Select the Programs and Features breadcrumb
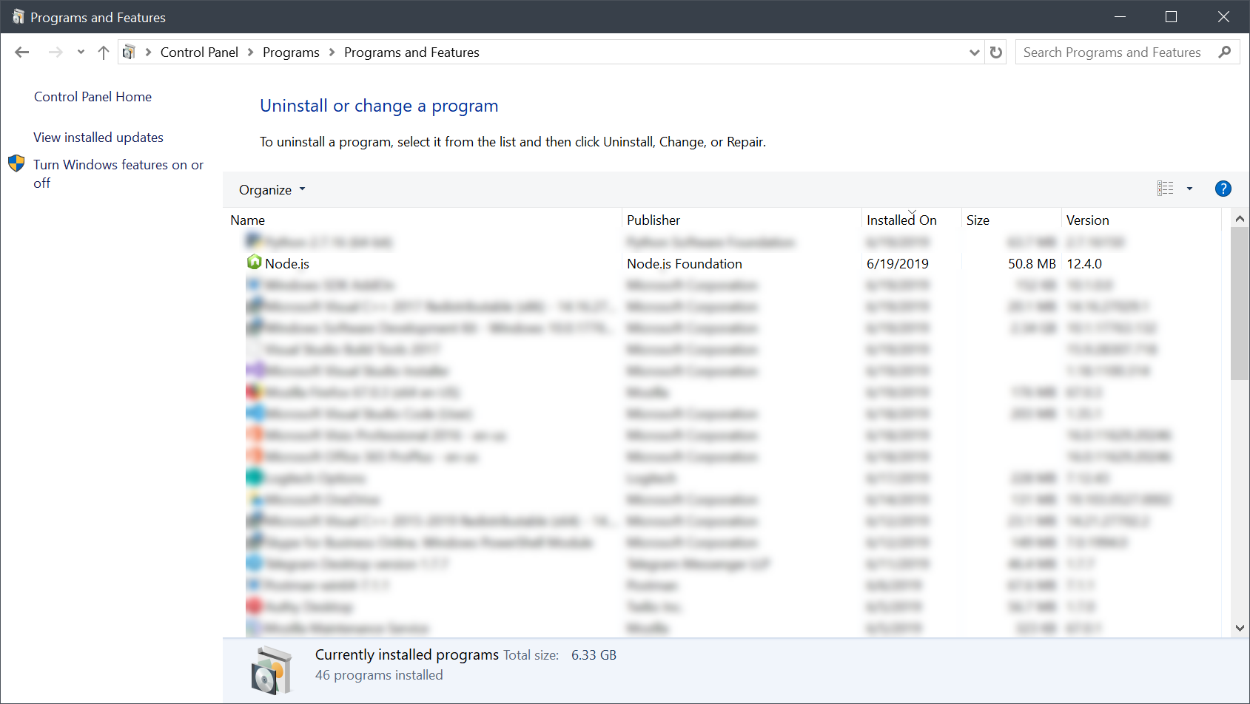This screenshot has height=704, width=1250. (411, 53)
